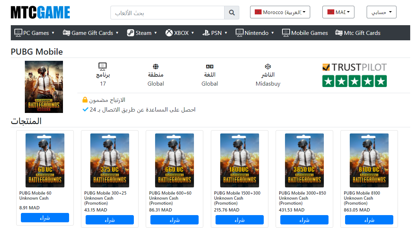
Task: Click the MTCGAME logo
Action: (x=40, y=12)
